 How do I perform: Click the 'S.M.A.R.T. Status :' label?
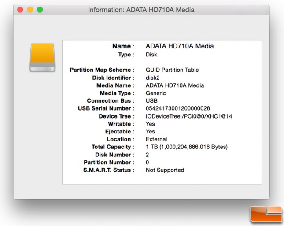pos(109,170)
